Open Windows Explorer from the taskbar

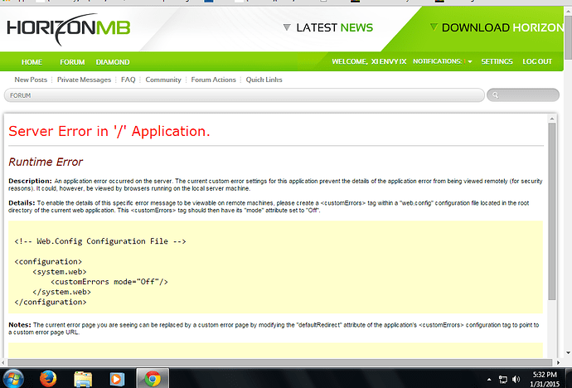click(x=83, y=377)
